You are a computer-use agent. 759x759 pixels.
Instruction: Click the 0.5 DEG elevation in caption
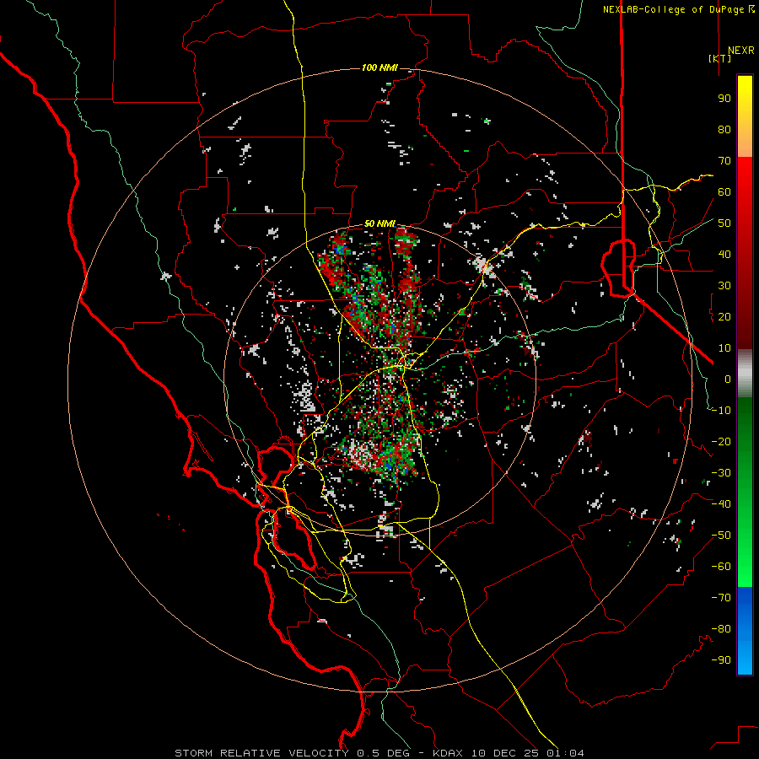point(383,753)
